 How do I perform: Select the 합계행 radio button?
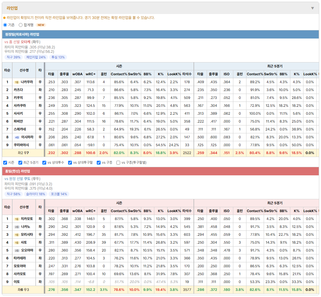point(20,25)
